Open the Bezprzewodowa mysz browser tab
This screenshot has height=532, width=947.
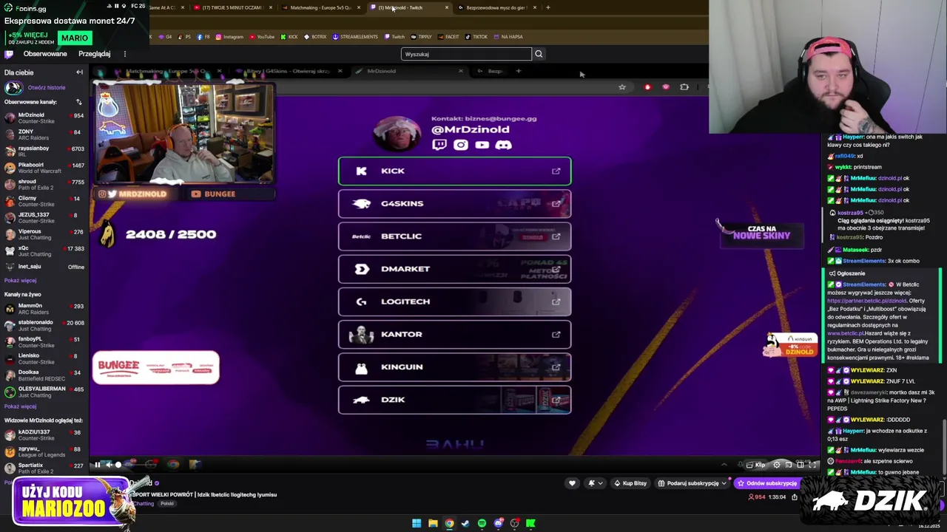[x=496, y=7]
